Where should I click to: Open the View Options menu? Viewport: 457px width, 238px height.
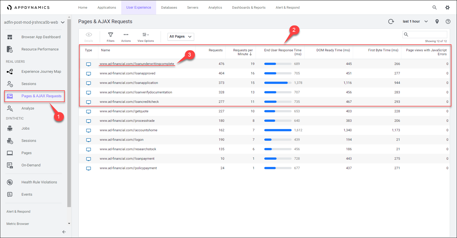click(146, 35)
